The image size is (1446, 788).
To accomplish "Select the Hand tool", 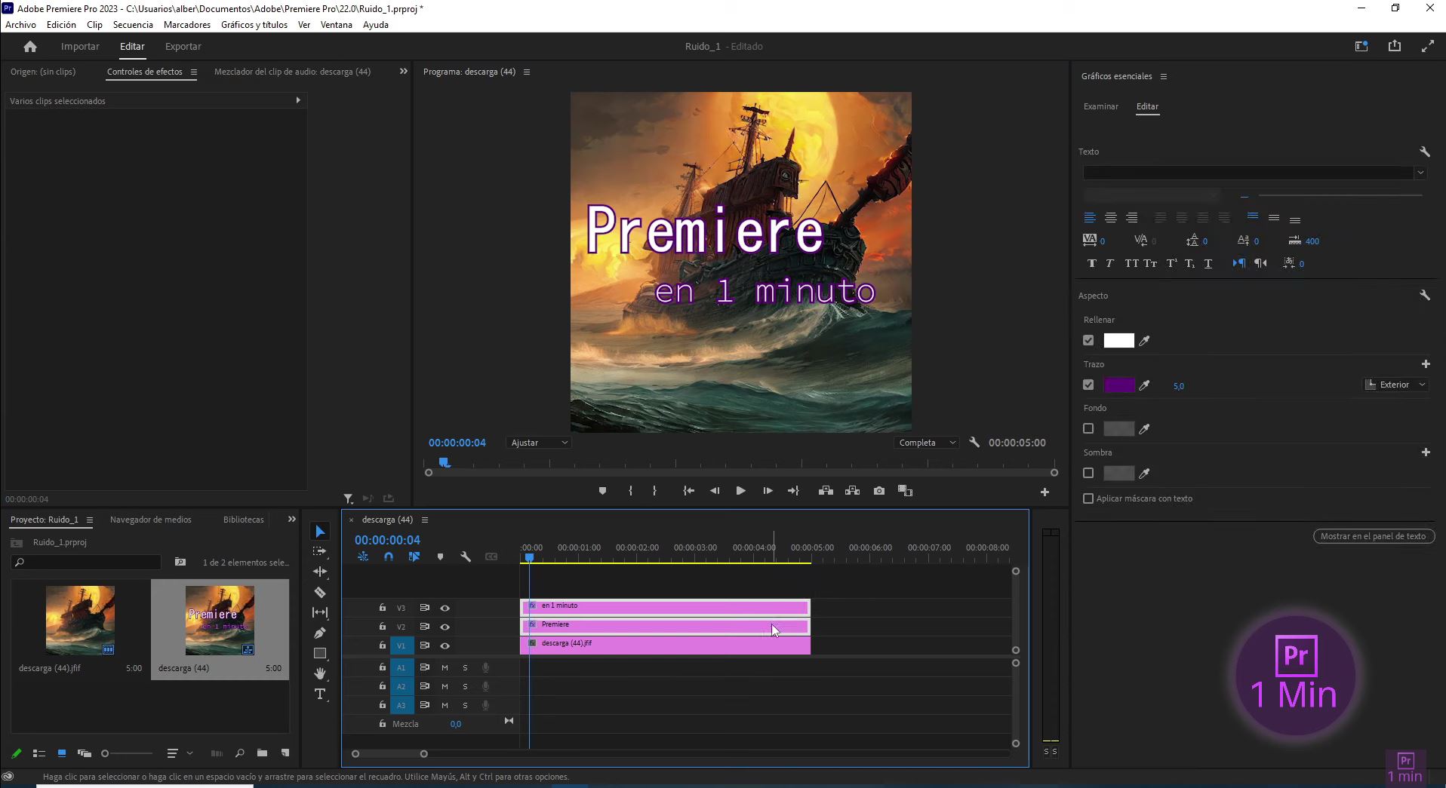I will coord(320,673).
